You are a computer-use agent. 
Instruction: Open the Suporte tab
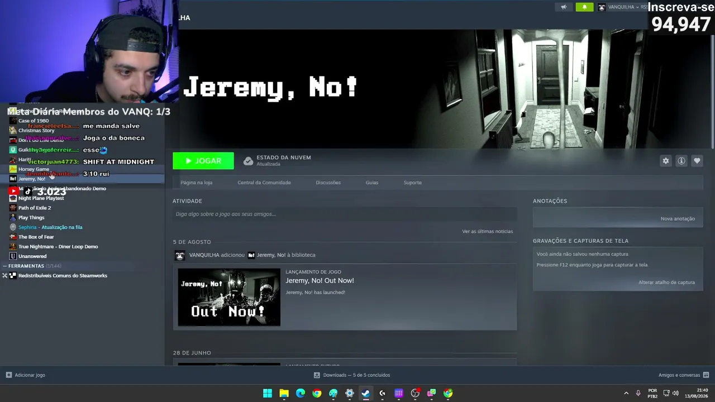coord(413,183)
